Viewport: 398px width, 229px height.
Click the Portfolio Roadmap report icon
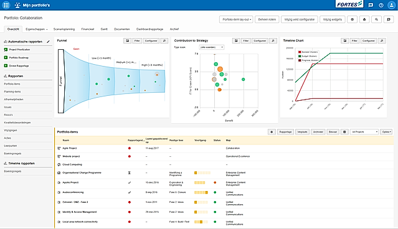[x=6, y=58]
